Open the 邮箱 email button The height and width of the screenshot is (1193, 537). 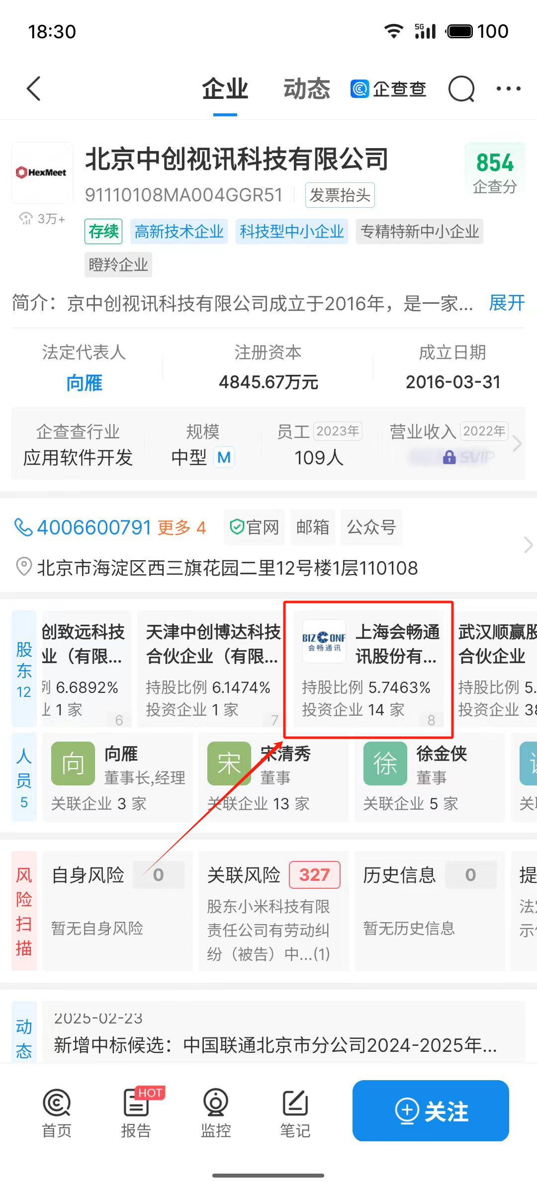pyautogui.click(x=313, y=527)
